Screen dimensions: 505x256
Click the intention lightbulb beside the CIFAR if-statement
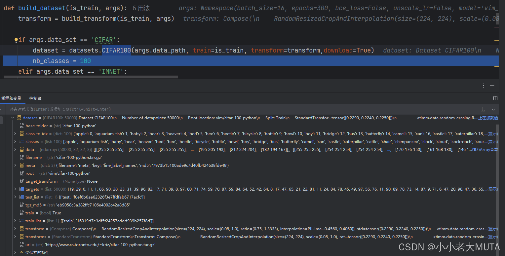click(16, 40)
